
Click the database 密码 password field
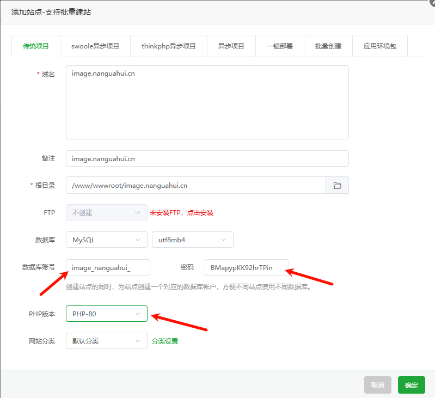pyautogui.click(x=247, y=267)
